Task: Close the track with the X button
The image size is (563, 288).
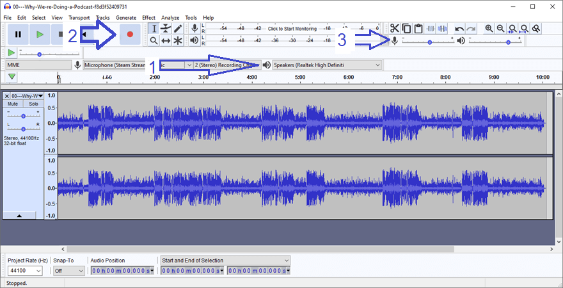Action: point(7,96)
